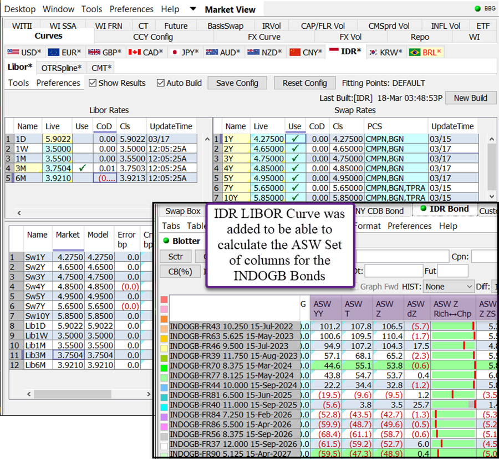Uncheck Use for the 2Y swap rate
499x459 pixels.
296,149
